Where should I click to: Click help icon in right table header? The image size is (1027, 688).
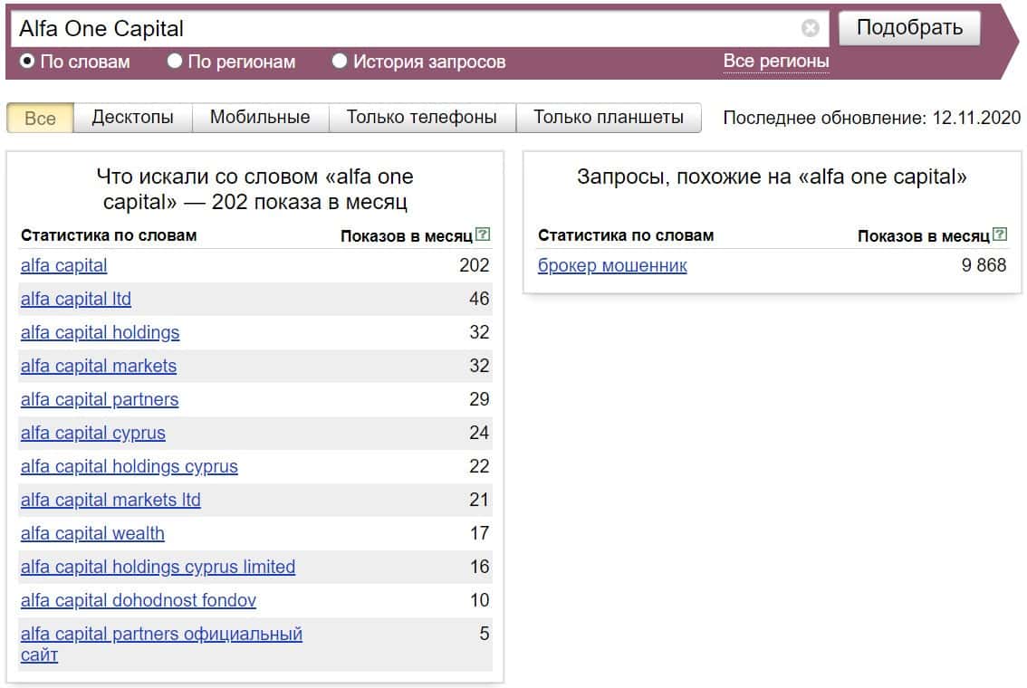1000,234
